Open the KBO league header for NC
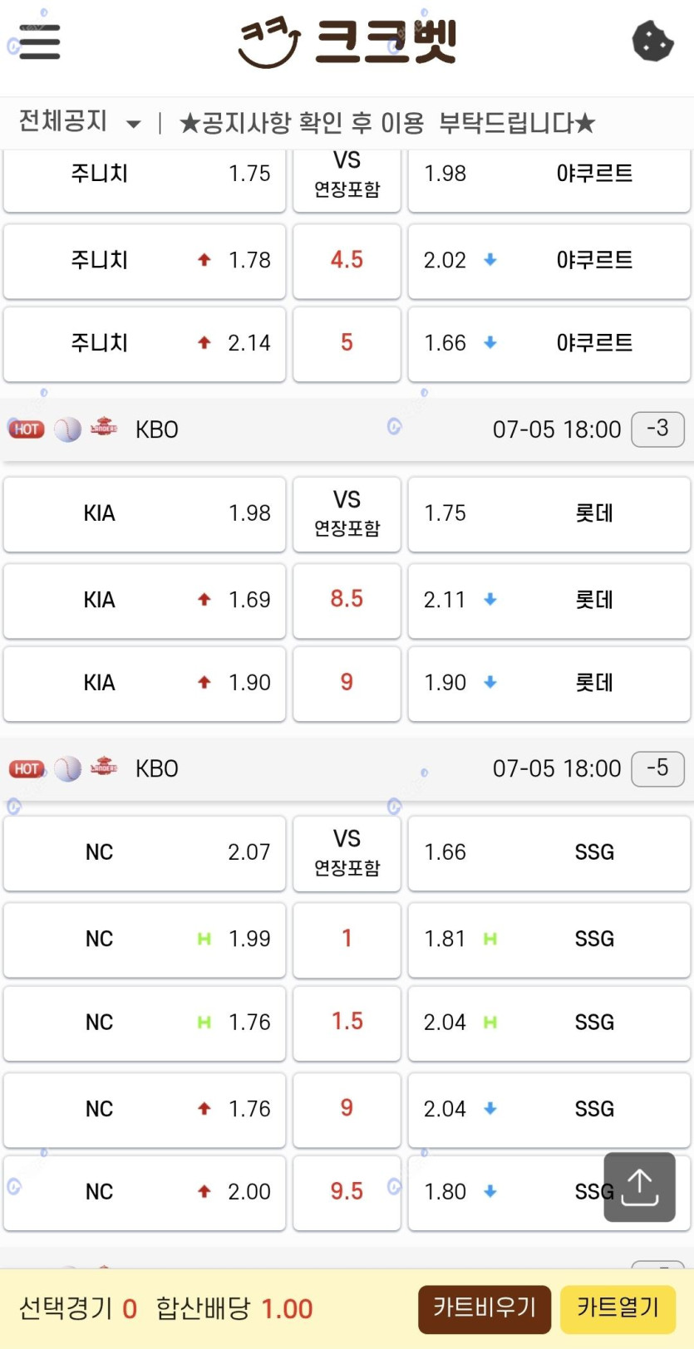This screenshot has height=1349, width=694. click(x=157, y=769)
